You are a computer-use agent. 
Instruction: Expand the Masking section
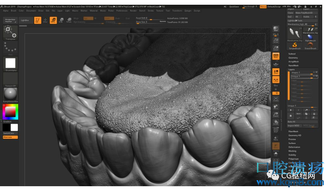tap(292, 151)
